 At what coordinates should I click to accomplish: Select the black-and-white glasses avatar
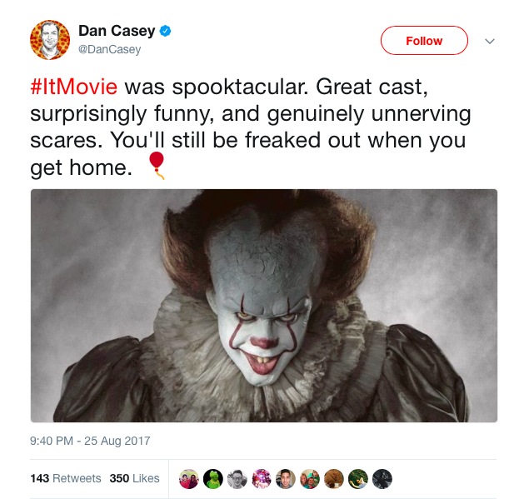coord(237,479)
